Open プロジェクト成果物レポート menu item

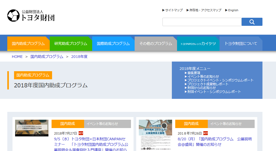(x=208, y=84)
